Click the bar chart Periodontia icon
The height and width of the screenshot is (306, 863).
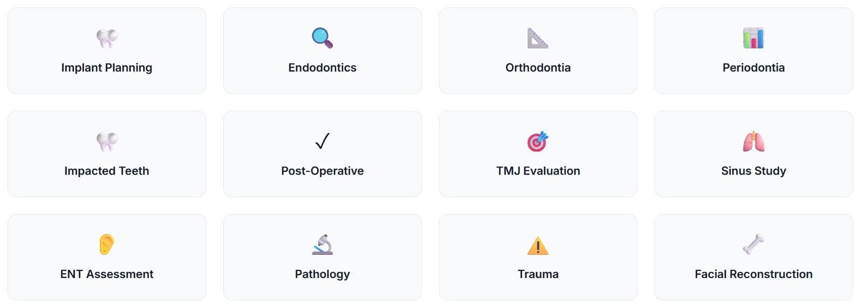[x=753, y=38]
